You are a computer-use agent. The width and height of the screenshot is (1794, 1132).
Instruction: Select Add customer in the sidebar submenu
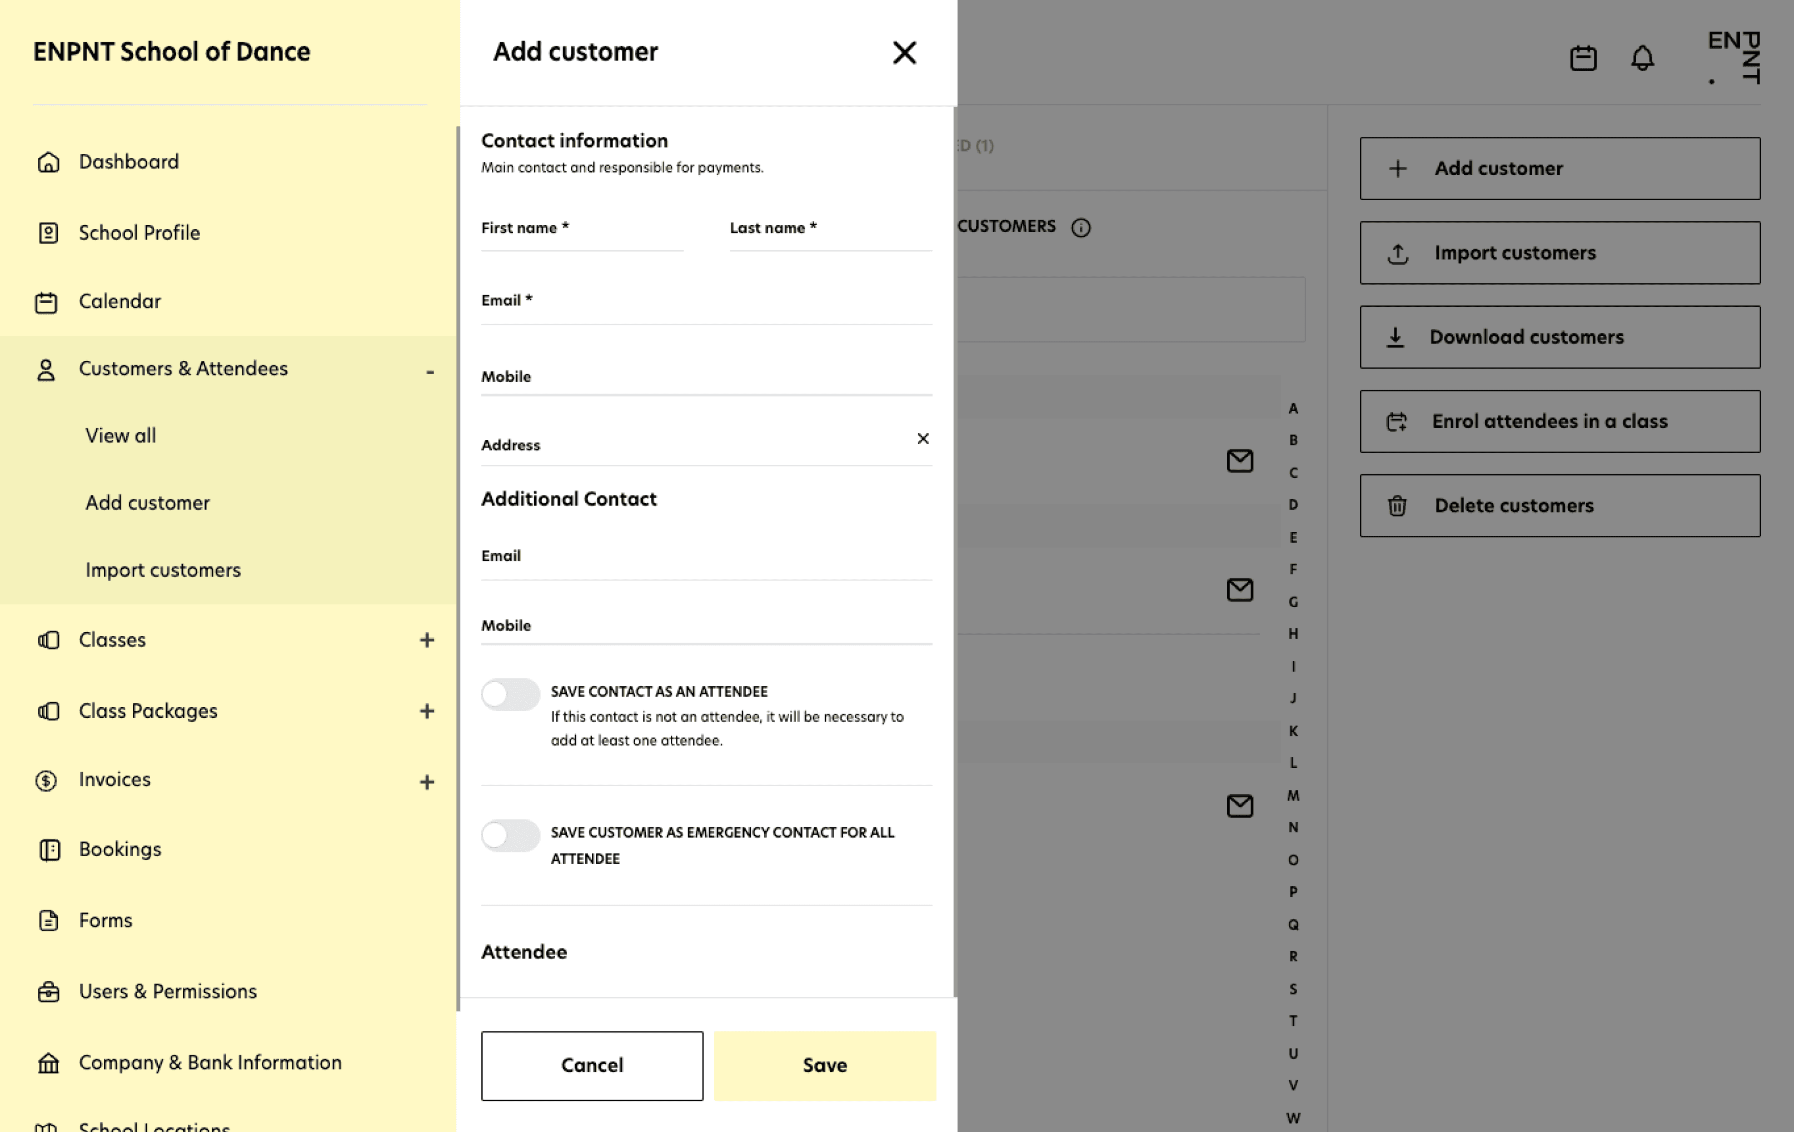[147, 503]
